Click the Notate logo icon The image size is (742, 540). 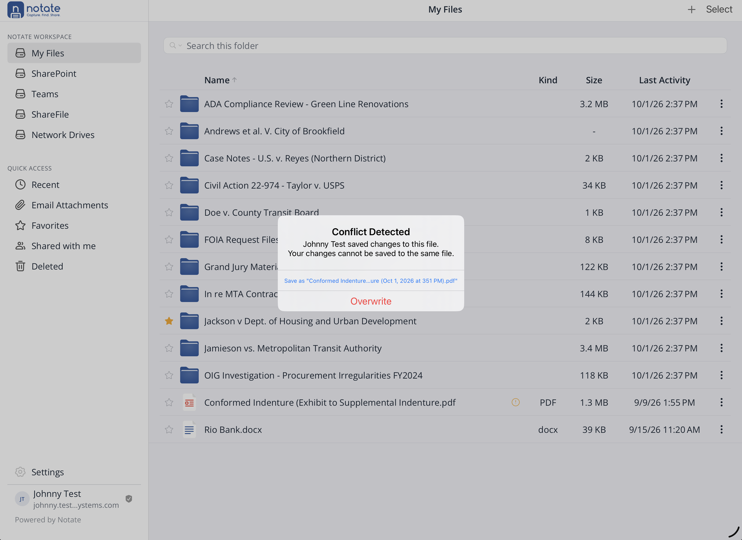[16, 10]
